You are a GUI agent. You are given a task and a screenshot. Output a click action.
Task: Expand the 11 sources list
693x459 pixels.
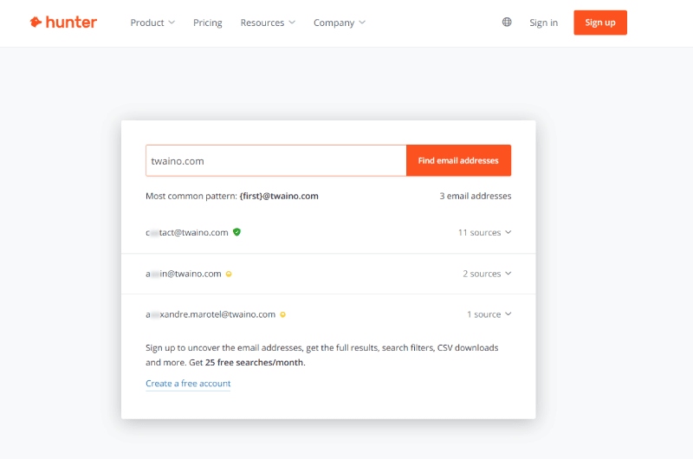pos(484,232)
